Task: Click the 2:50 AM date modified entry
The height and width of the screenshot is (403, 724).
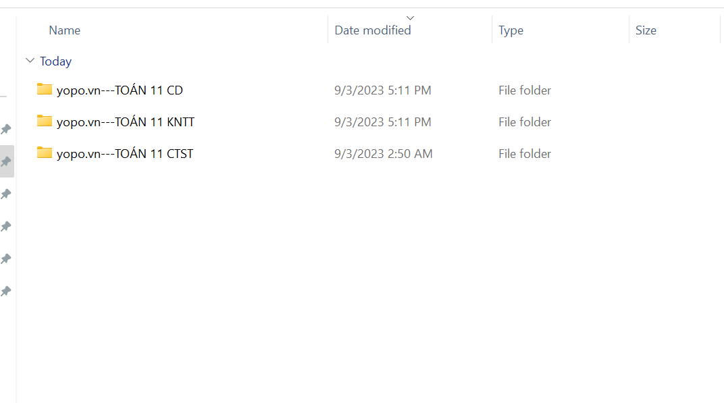Action: pyautogui.click(x=383, y=154)
